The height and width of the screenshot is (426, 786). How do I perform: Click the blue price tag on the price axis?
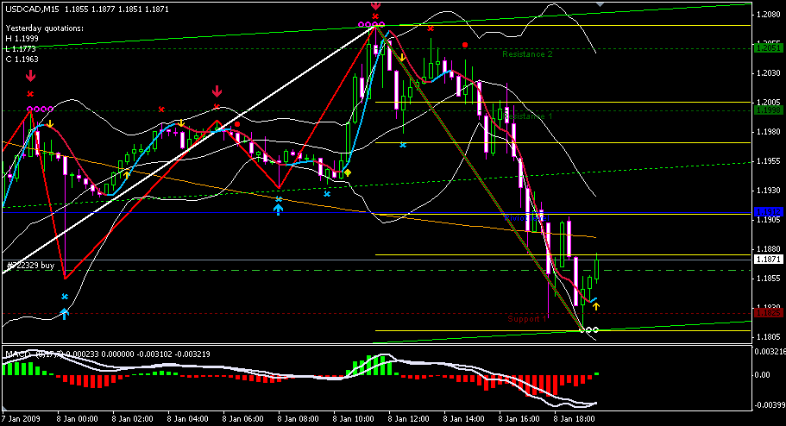767,211
